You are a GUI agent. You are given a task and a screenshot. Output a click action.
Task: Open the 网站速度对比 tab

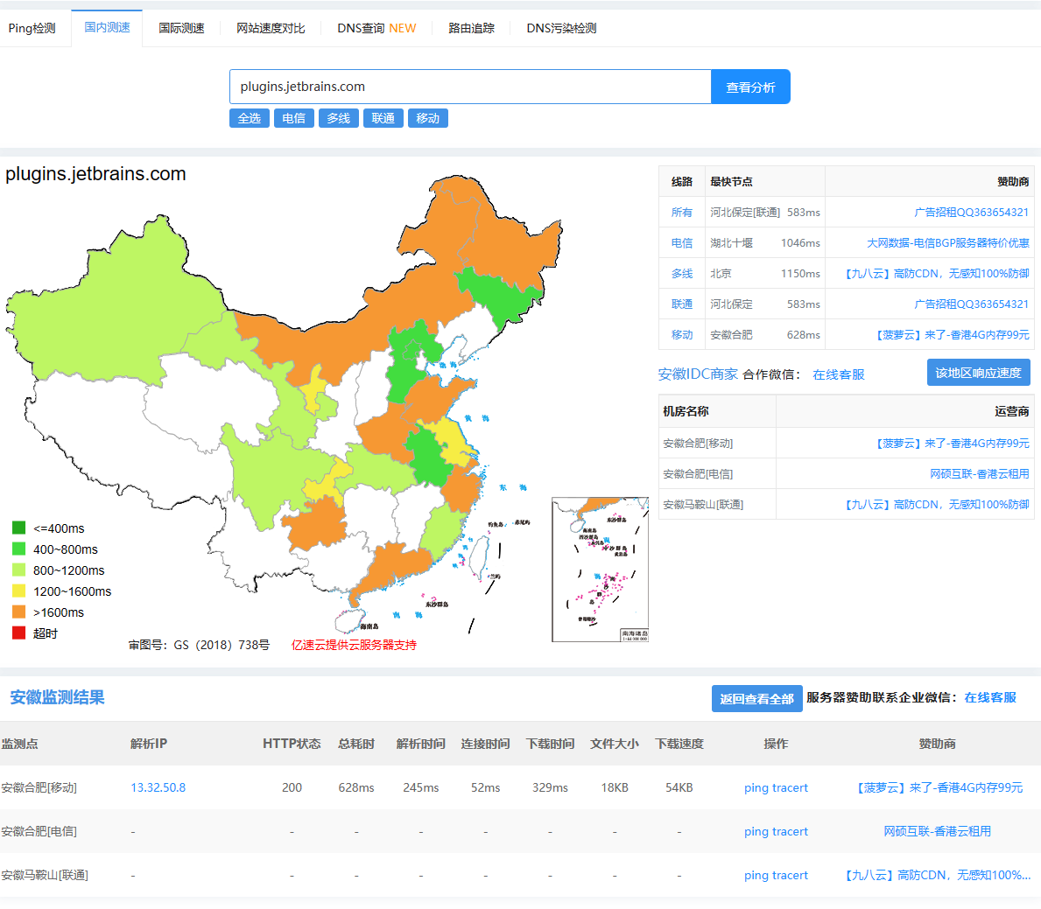click(x=271, y=29)
